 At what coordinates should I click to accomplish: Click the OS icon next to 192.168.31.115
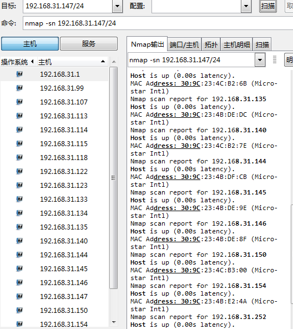[x=19, y=143]
